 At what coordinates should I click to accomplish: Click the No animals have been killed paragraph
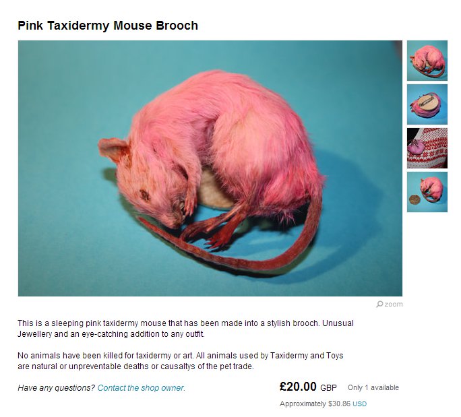pyautogui.click(x=180, y=361)
